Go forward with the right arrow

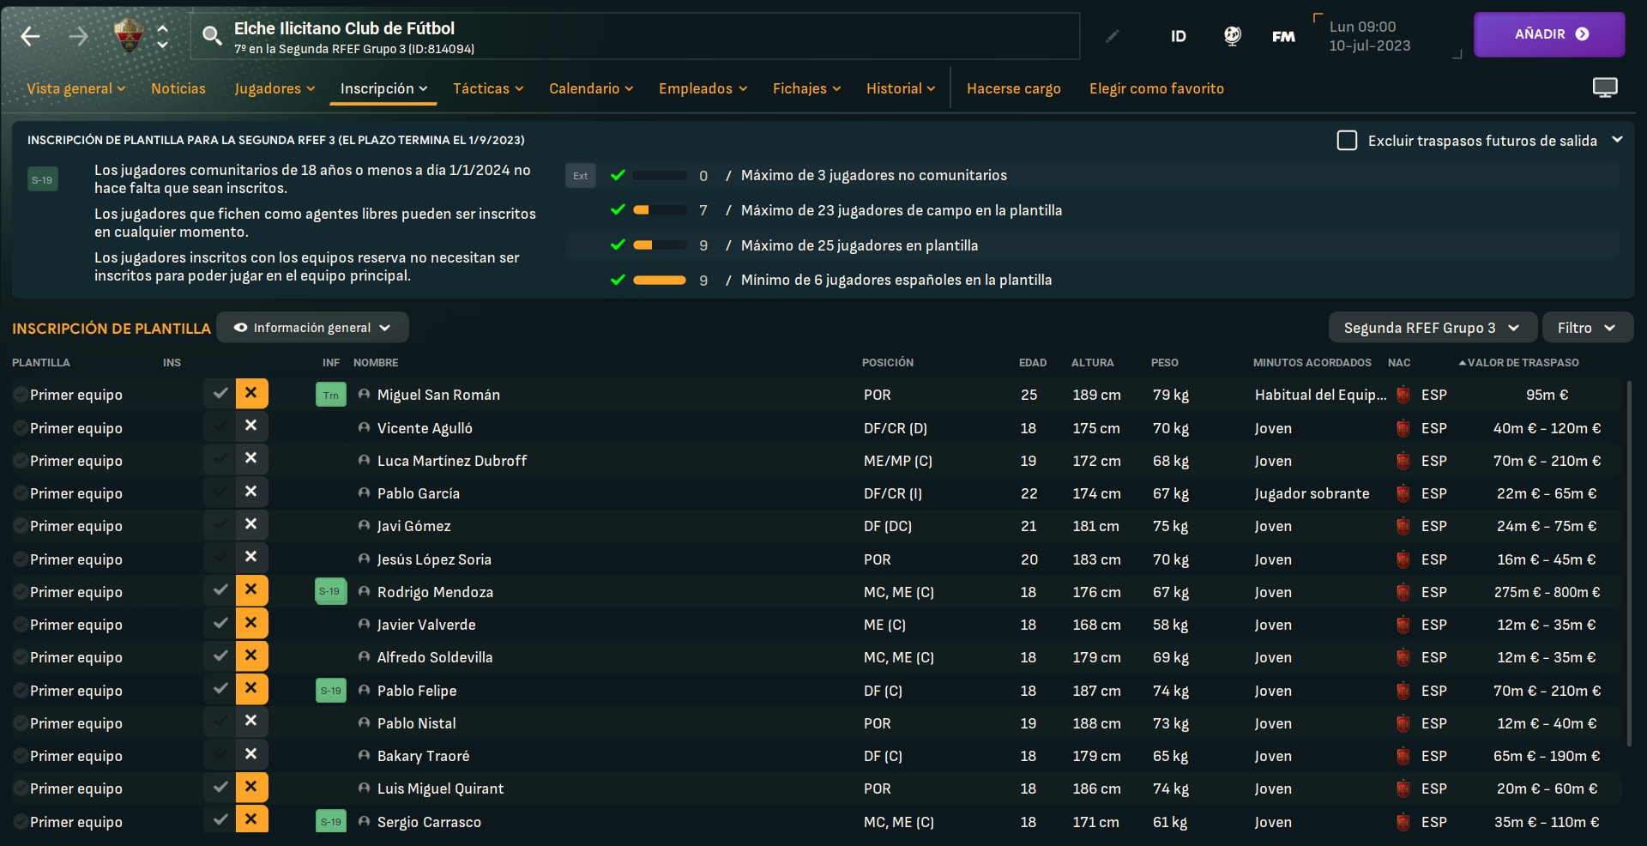pyautogui.click(x=78, y=36)
